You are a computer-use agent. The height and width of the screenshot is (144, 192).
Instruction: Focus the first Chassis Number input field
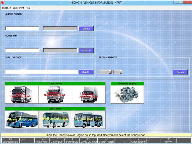[x=22, y=29]
